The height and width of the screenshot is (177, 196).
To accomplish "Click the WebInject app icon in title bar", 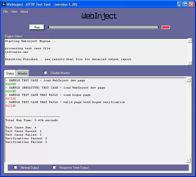I will (x=4, y=4).
